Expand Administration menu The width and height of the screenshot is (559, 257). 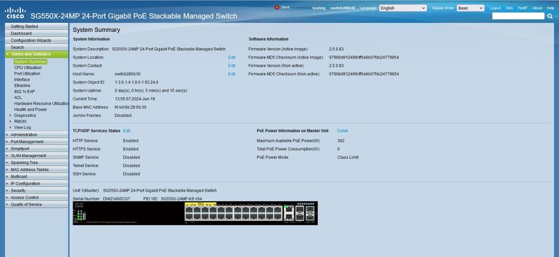(36, 134)
